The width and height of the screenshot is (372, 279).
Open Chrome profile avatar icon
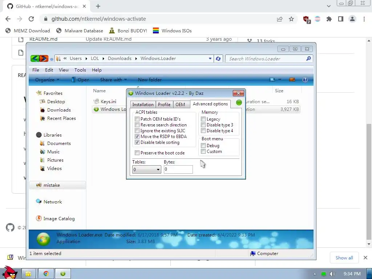coord(352,19)
